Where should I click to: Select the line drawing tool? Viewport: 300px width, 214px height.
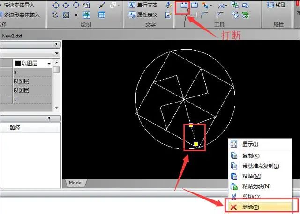(x=102, y=5)
